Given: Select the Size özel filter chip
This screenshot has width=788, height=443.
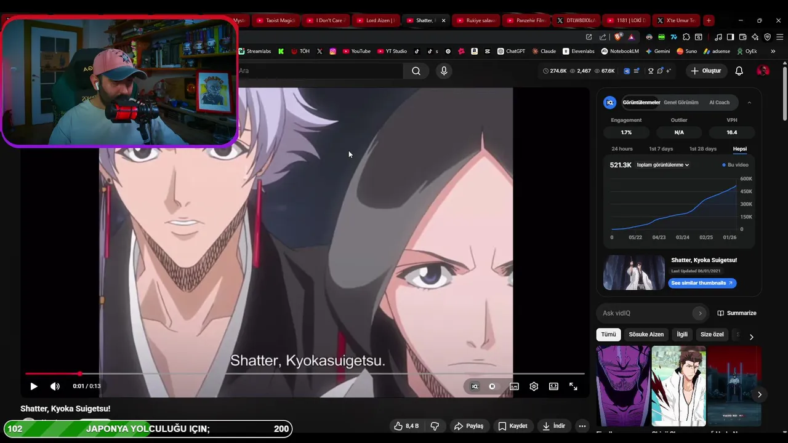Looking at the screenshot, I should 712,334.
